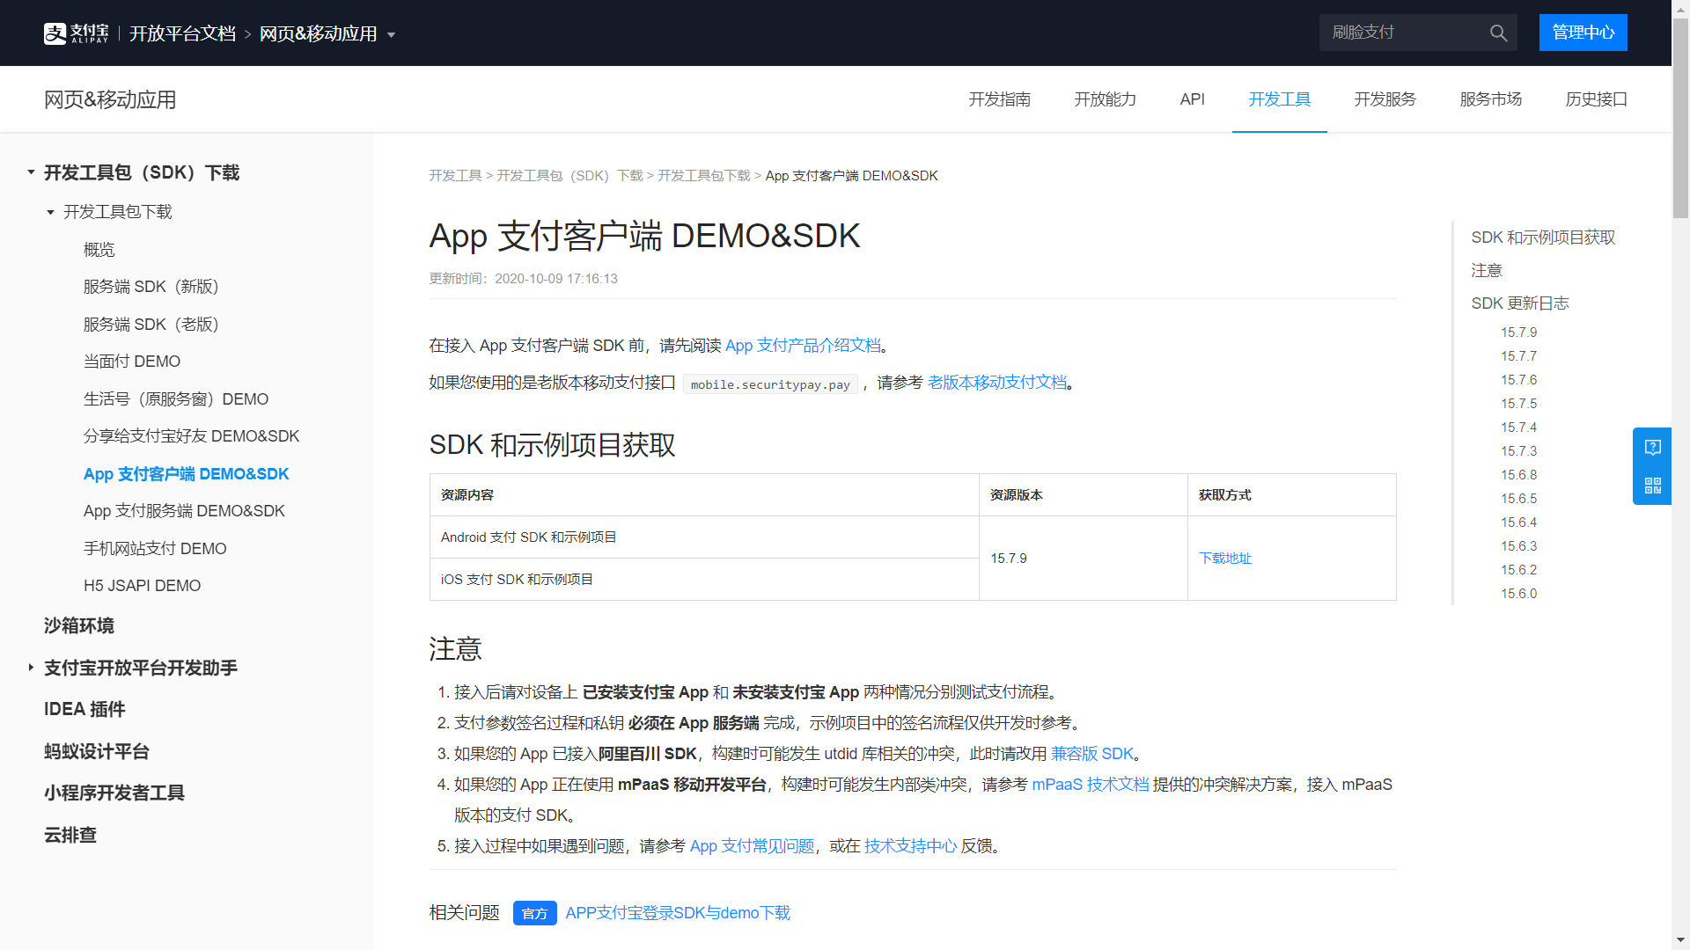Open the 兼容版 SDK link
This screenshot has width=1690, height=950.
coord(1092,754)
